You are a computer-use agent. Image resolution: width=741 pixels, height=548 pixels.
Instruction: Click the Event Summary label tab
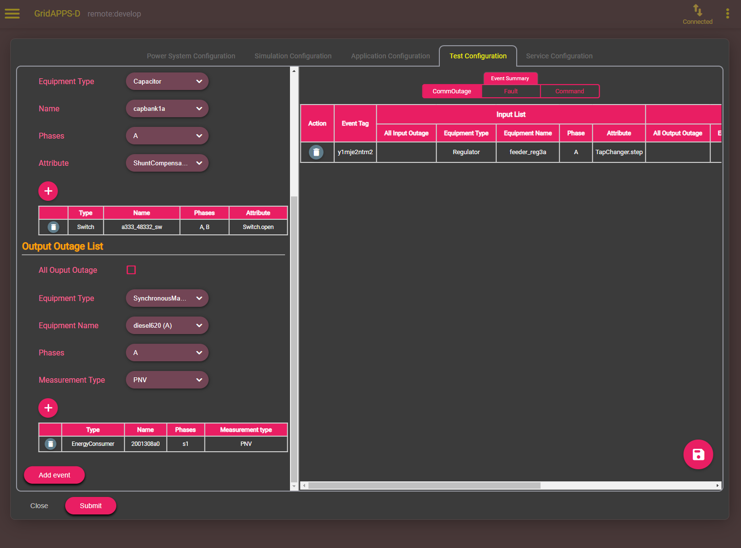coord(510,78)
